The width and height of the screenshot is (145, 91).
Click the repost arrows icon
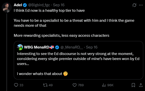coord(45,85)
